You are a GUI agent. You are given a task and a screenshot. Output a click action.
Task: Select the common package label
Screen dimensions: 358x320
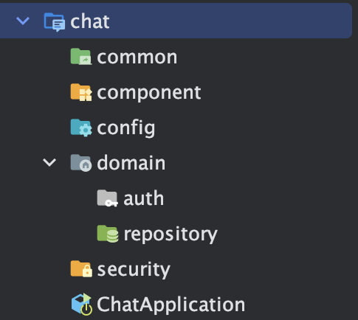(x=137, y=58)
